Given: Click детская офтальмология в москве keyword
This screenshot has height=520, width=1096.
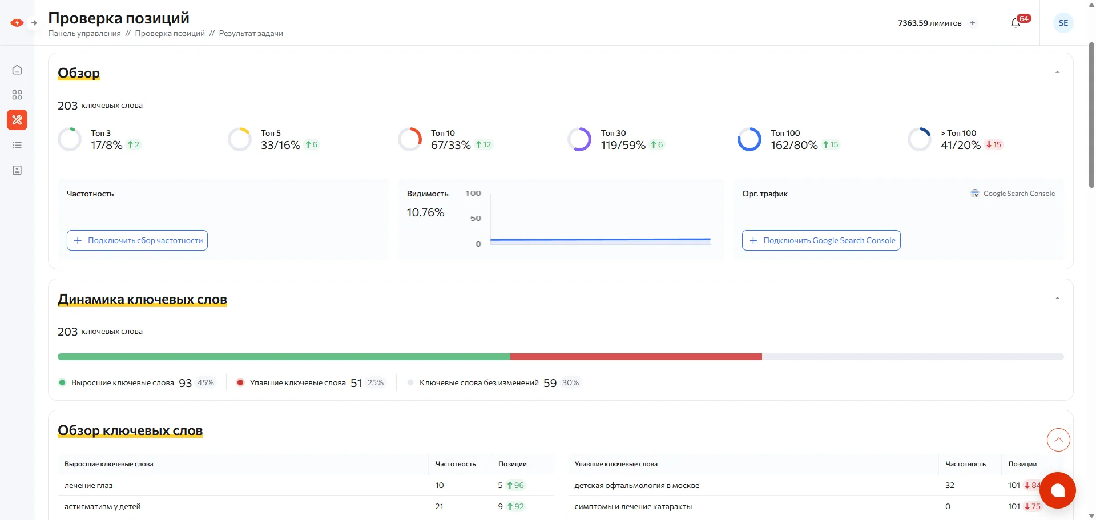Looking at the screenshot, I should pyautogui.click(x=636, y=485).
